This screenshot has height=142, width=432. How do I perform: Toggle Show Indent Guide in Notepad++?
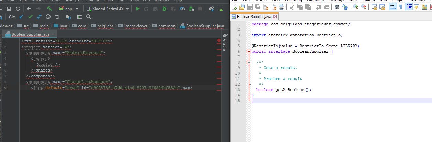coord(409,7)
